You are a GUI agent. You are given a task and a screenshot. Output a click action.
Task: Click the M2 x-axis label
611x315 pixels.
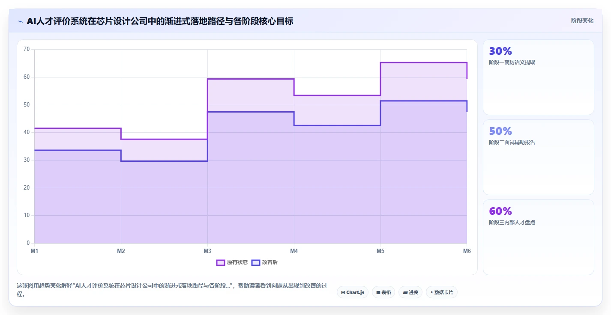[121, 251]
